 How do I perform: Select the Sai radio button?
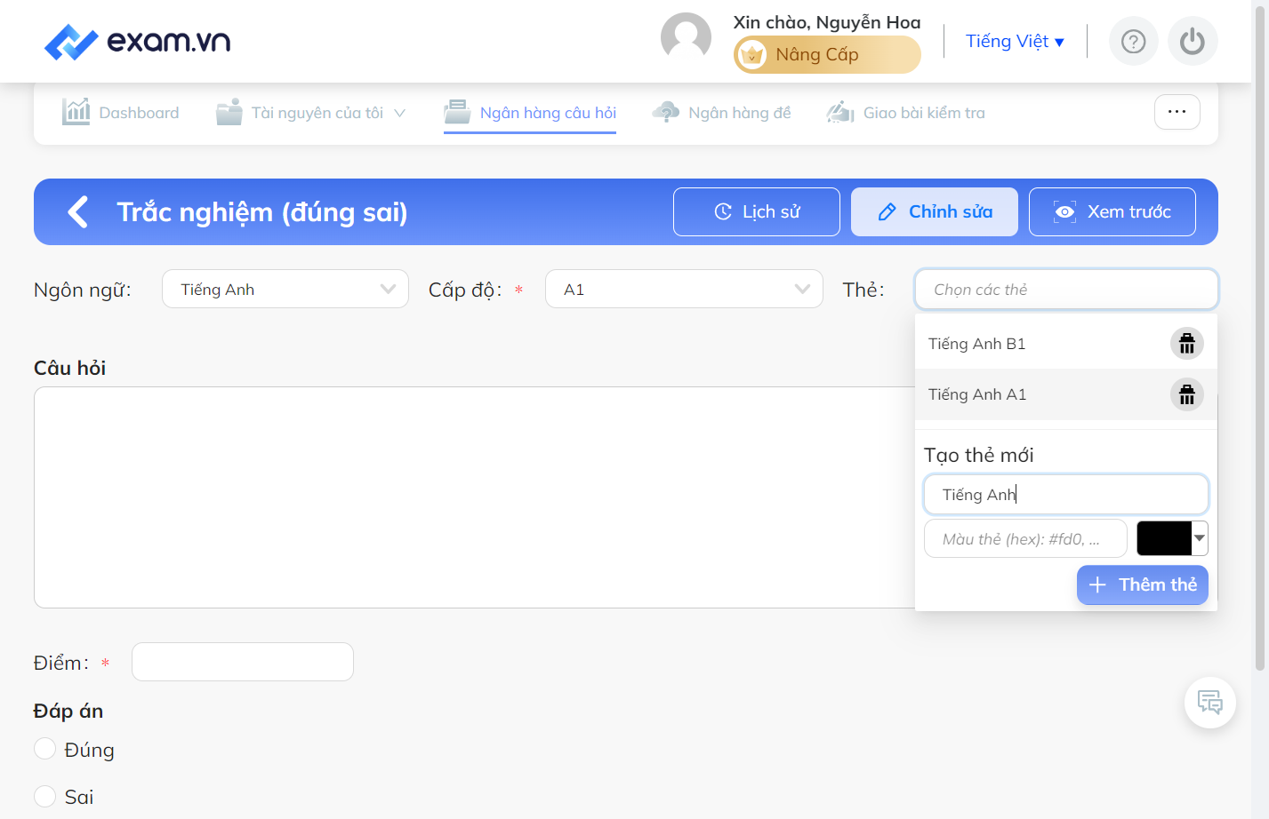(x=44, y=796)
